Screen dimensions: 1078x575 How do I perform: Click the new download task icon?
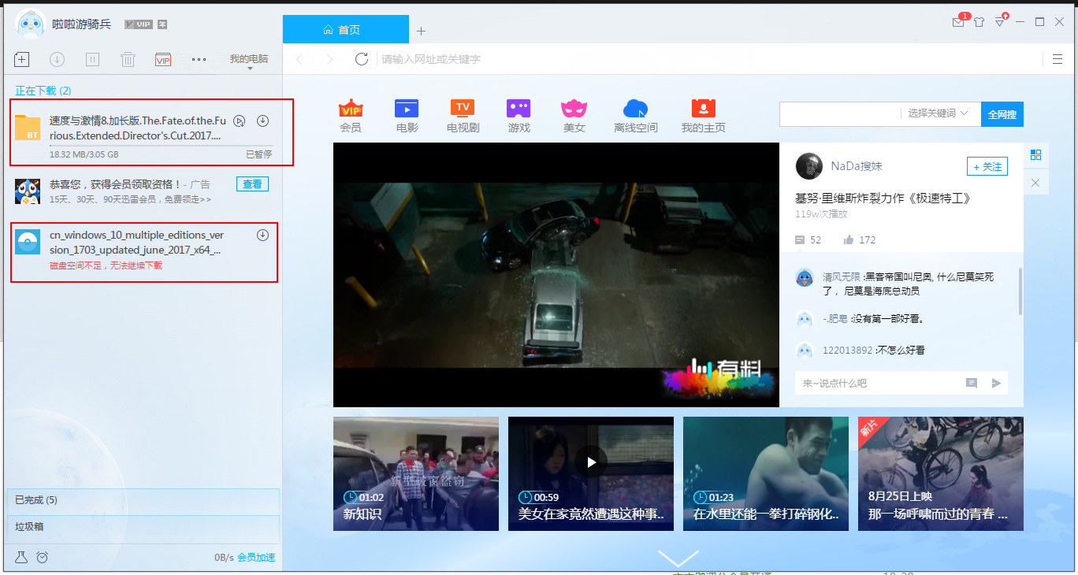click(22, 59)
